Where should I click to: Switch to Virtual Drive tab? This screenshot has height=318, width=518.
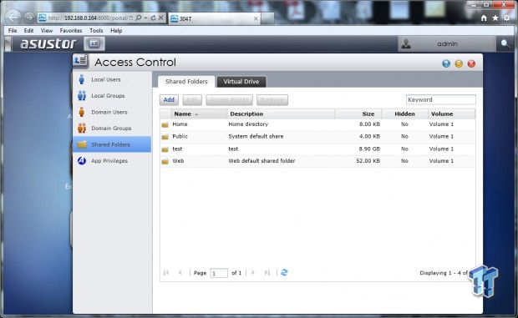[x=241, y=82]
